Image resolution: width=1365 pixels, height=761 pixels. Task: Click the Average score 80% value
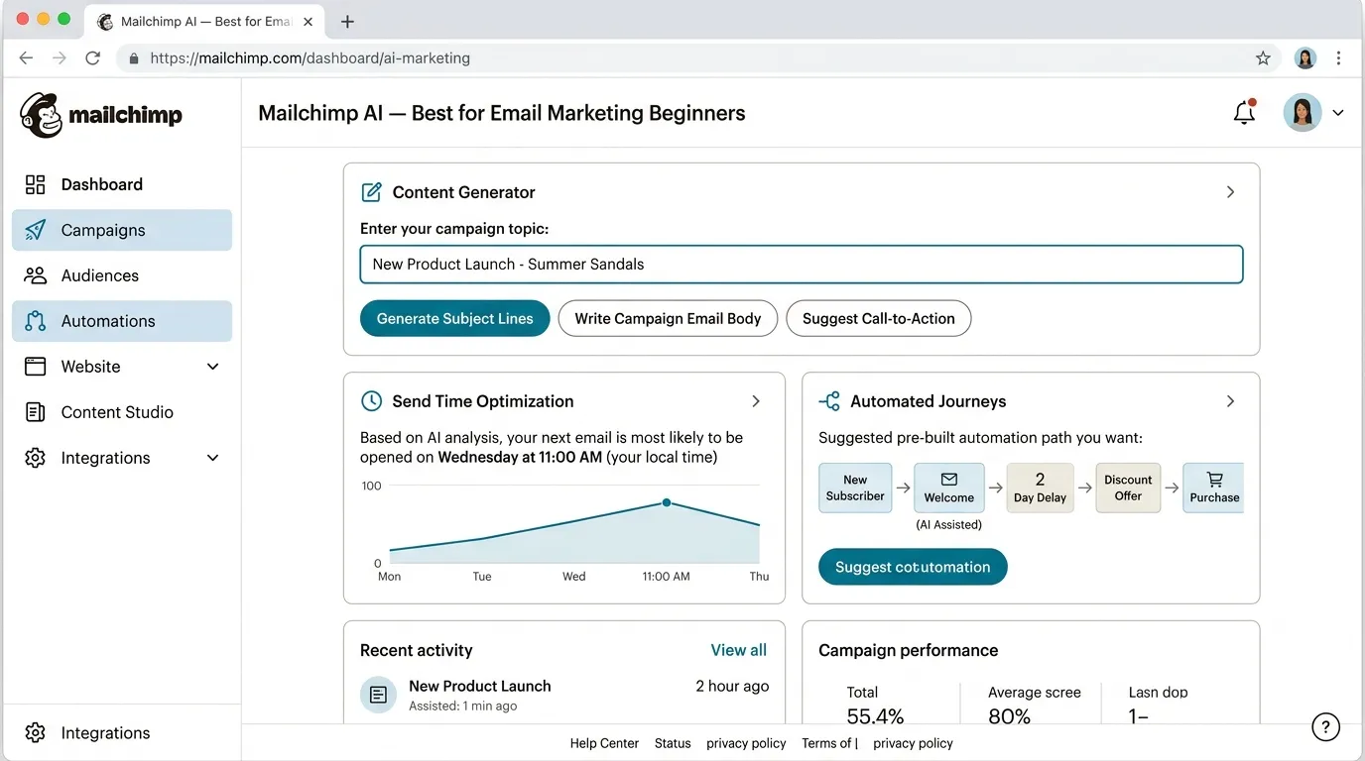tap(1010, 715)
